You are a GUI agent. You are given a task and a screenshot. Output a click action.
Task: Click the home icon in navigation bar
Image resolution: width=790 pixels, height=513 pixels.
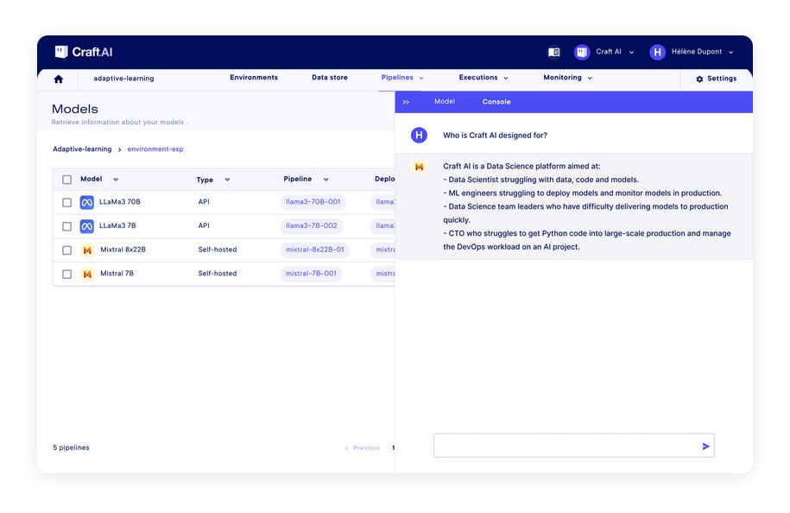pyautogui.click(x=58, y=79)
